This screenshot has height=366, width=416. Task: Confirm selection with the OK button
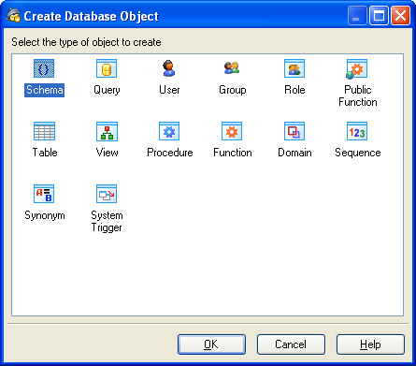[x=211, y=344]
